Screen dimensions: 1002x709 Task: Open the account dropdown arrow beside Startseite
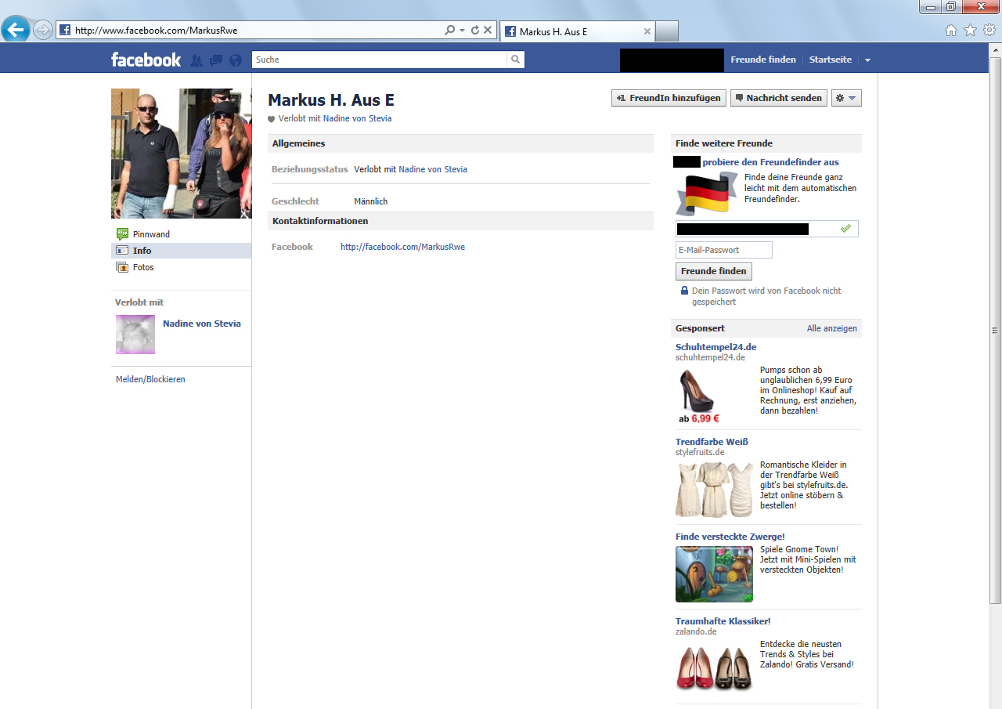pos(867,60)
